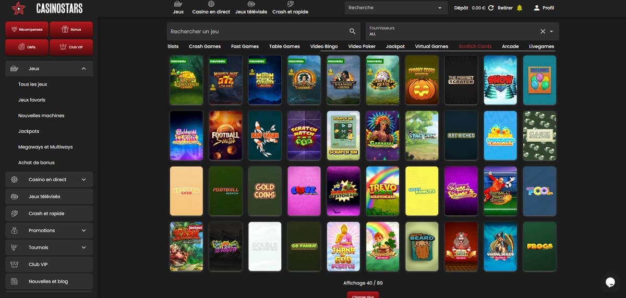This screenshot has width=626, height=298.
Task: Open the Rat Riches game thumbnail
Action: click(461, 135)
